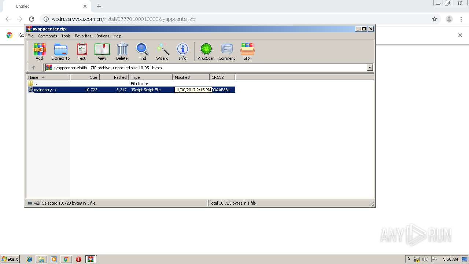This screenshot has width=469, height=264.
Task: Sort by the Size column header
Action: (x=85, y=77)
